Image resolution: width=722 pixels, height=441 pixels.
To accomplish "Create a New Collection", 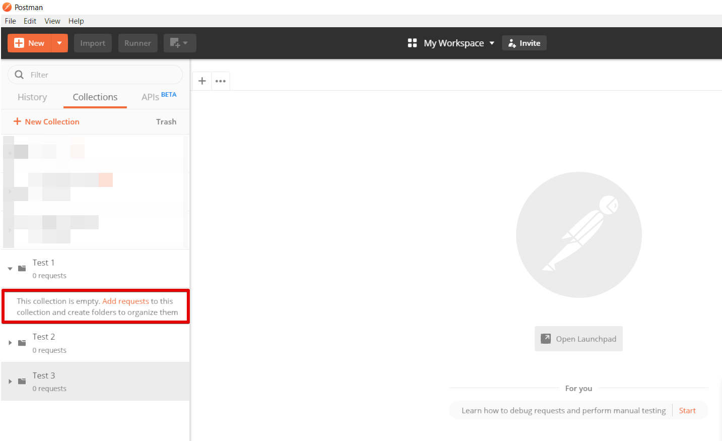I will point(46,121).
